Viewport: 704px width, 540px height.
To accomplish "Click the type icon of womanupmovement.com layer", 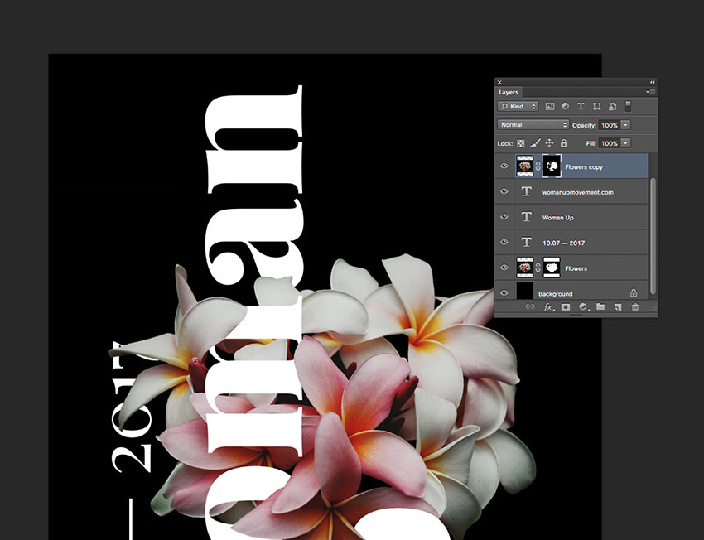I will (x=526, y=191).
